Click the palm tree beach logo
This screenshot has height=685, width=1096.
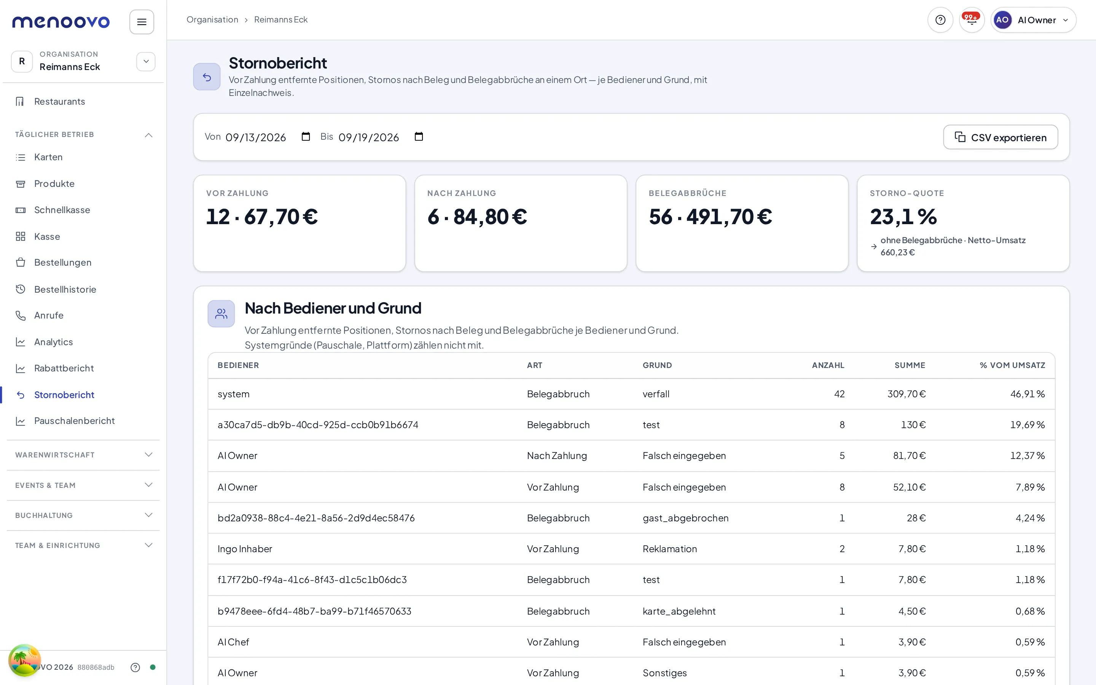coord(24,661)
